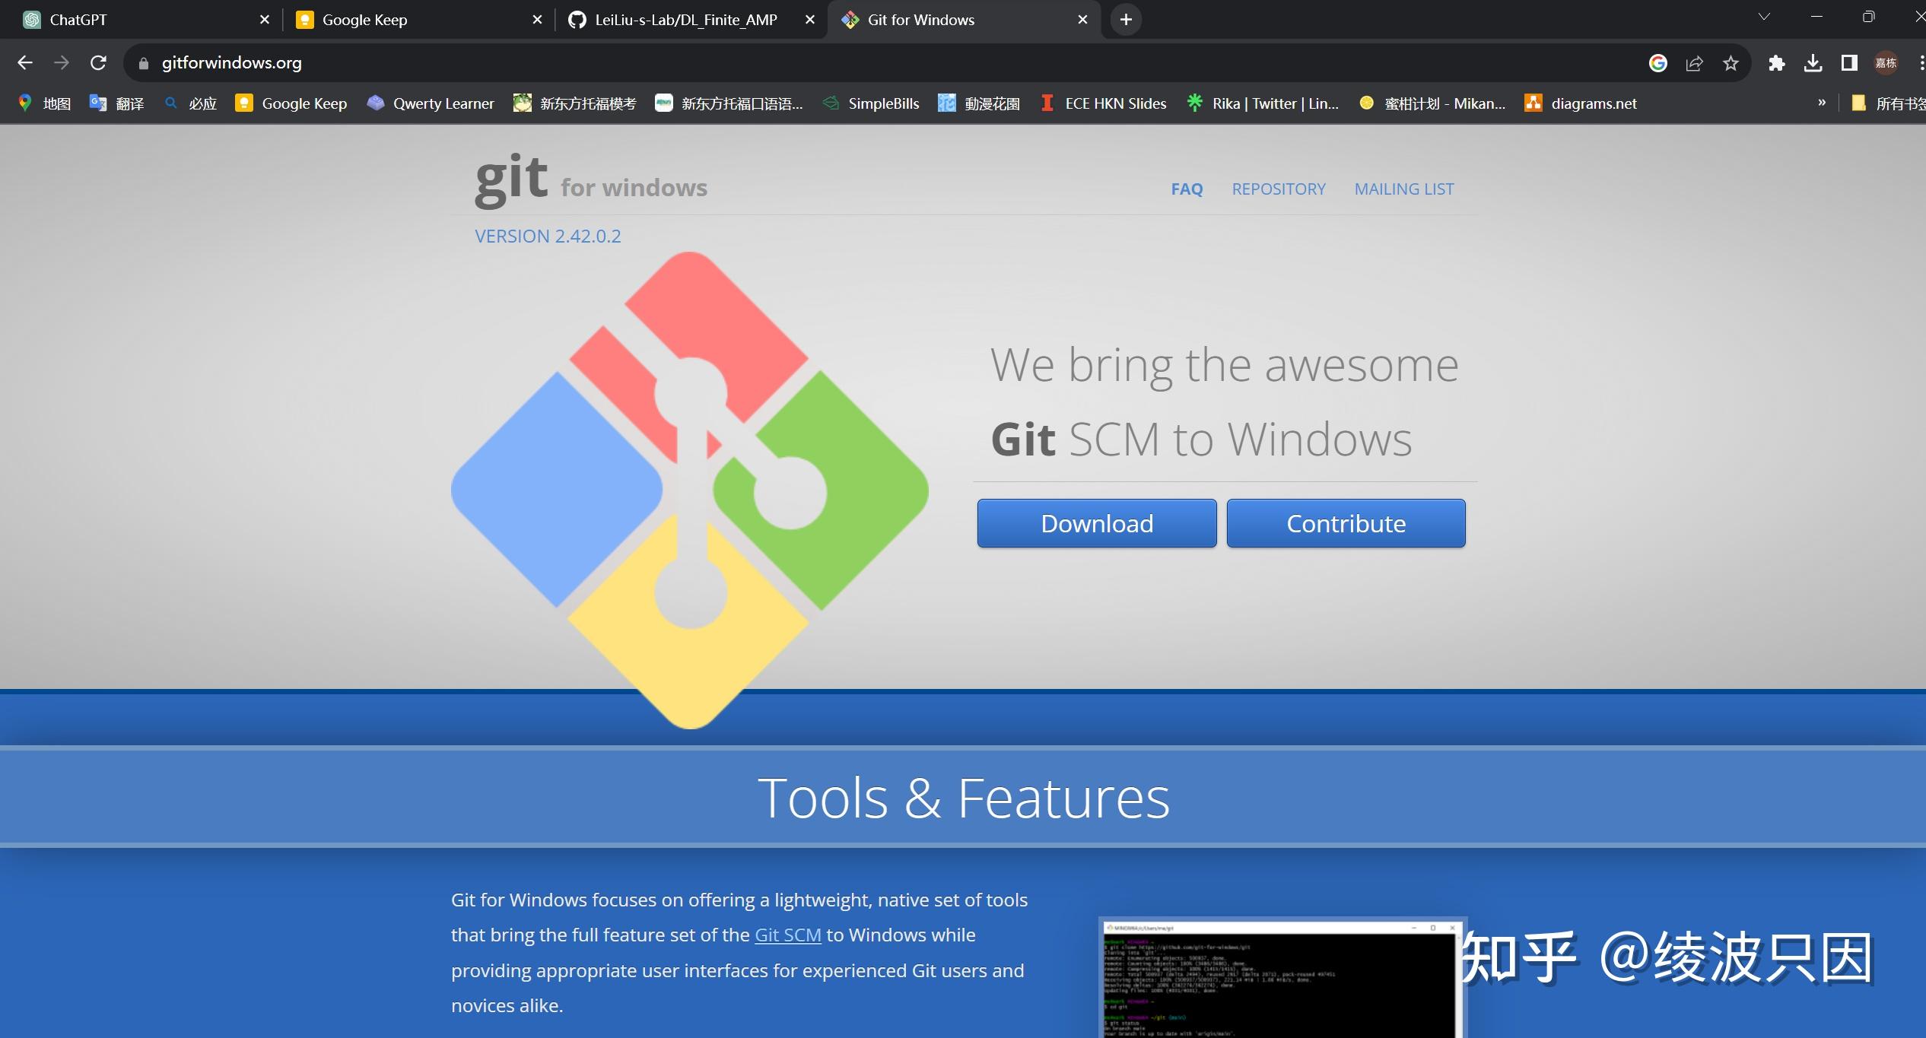Click the MAILING LIST link
This screenshot has width=1926, height=1038.
[1403, 188]
